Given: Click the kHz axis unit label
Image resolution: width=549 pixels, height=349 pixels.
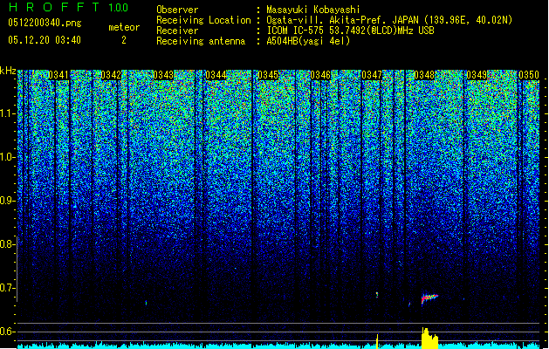Looking at the screenshot, I should click(x=8, y=71).
